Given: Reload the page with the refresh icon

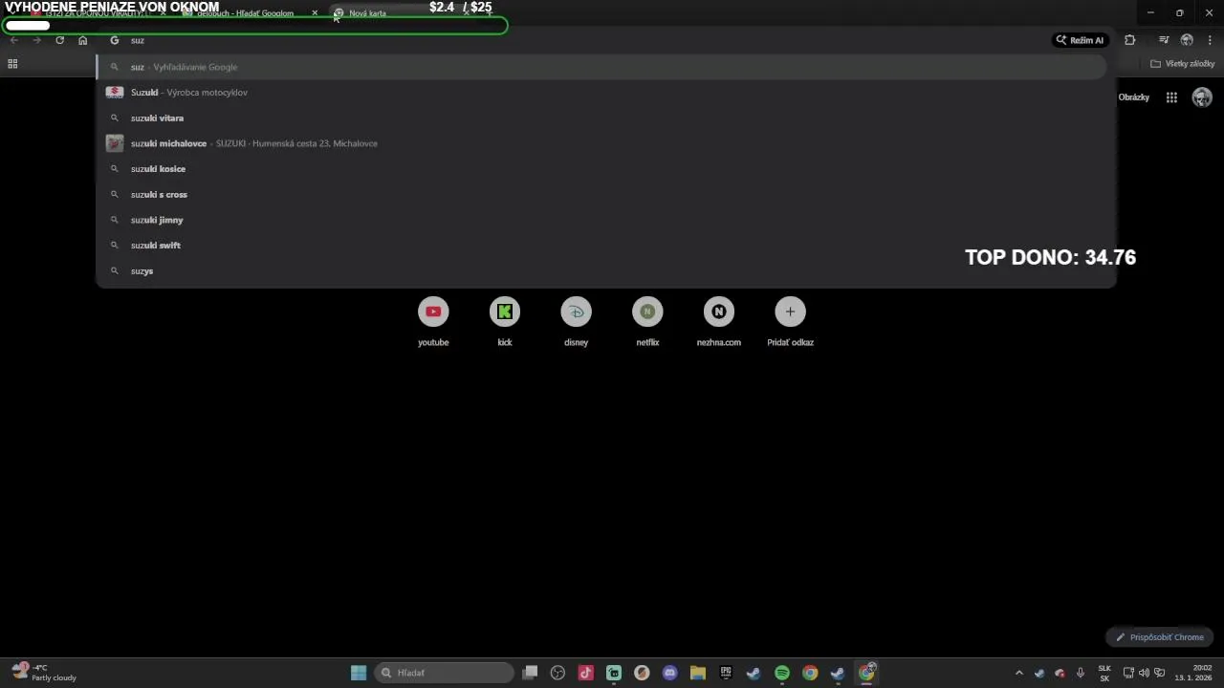Looking at the screenshot, I should (59, 40).
